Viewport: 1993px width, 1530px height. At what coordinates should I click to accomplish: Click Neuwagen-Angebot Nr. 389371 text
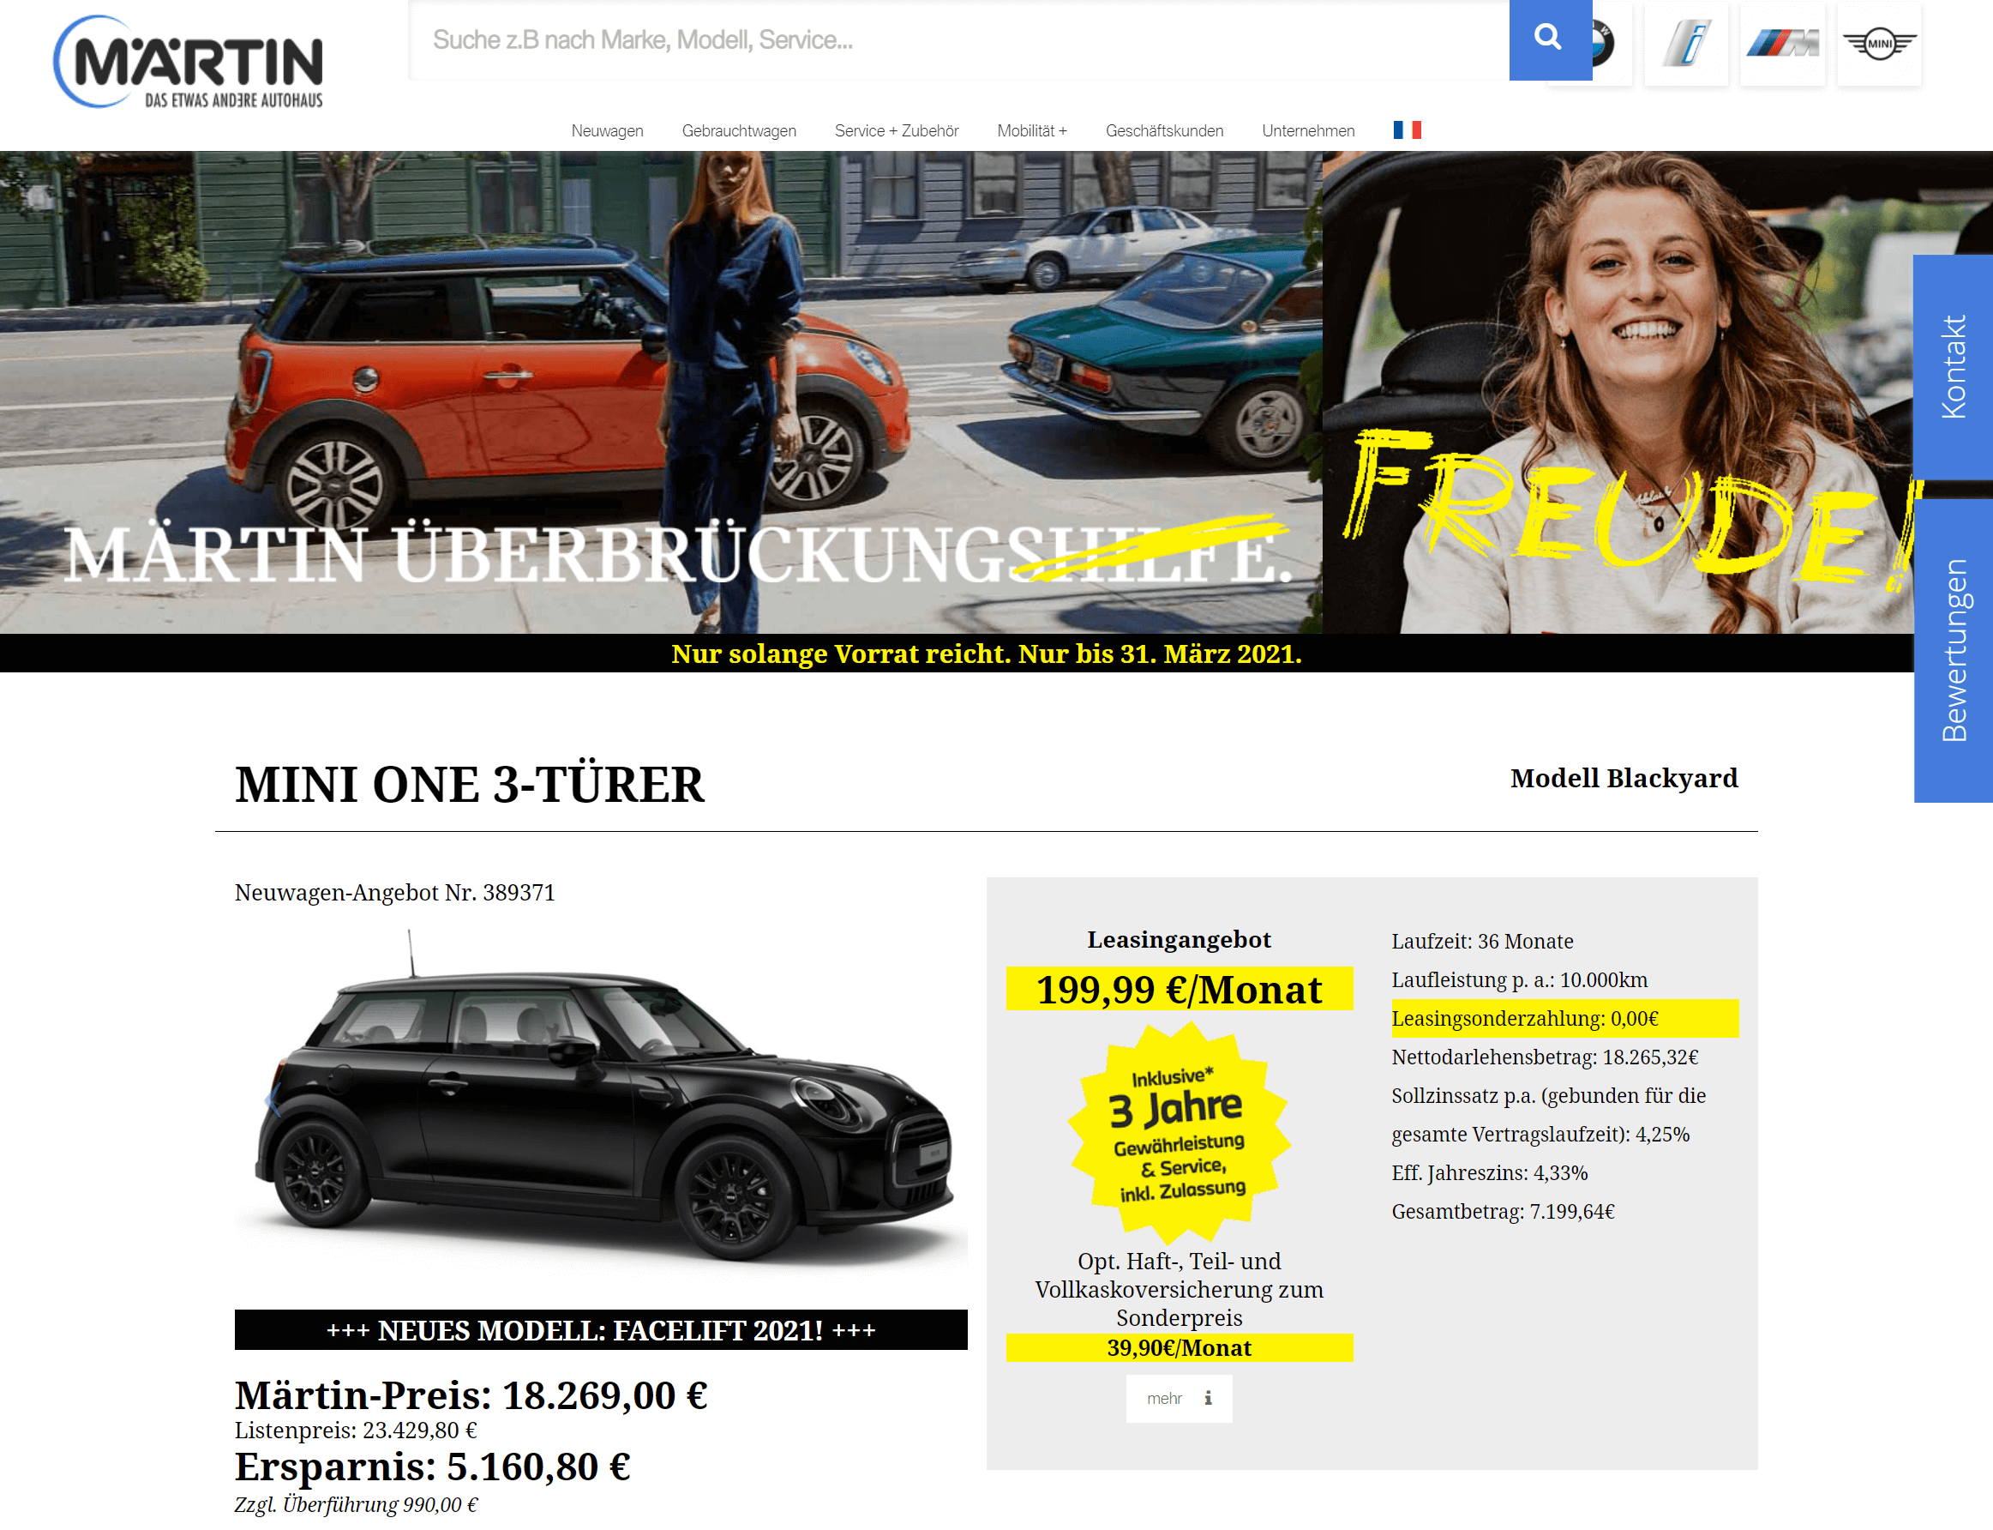click(x=395, y=893)
